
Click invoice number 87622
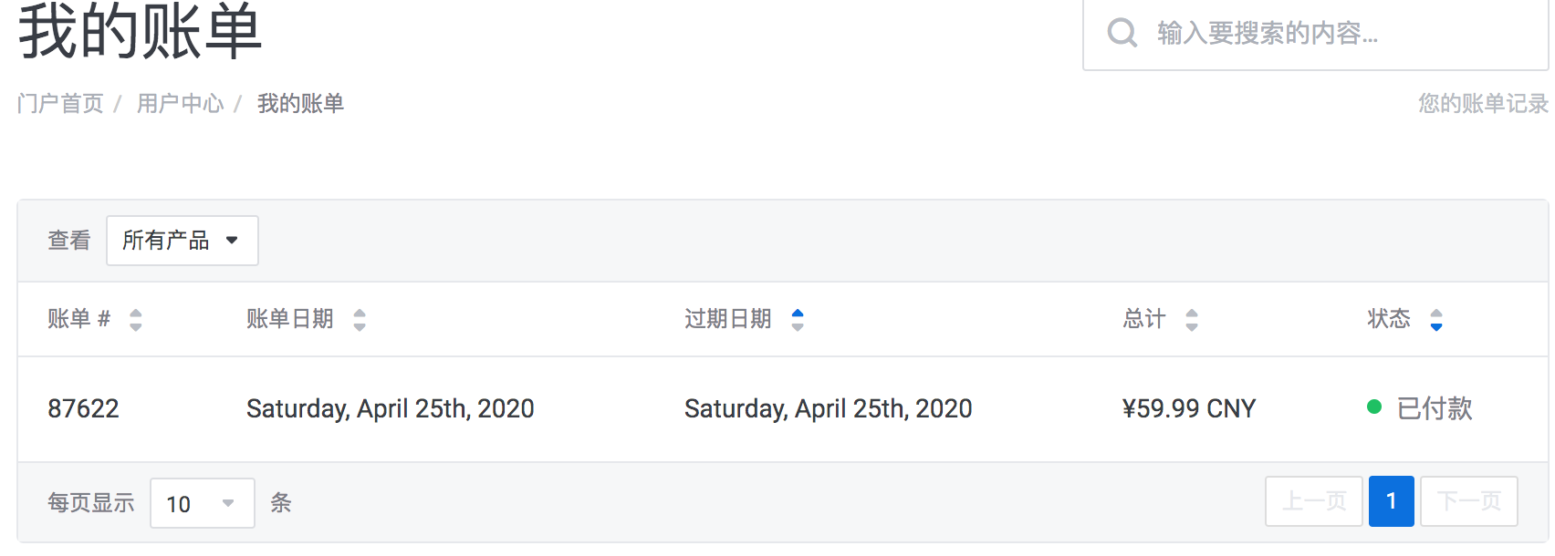[x=84, y=408]
